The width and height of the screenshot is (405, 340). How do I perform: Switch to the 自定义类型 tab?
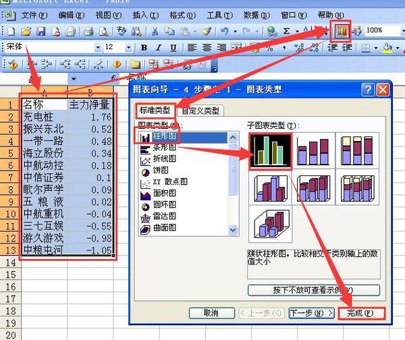point(200,111)
